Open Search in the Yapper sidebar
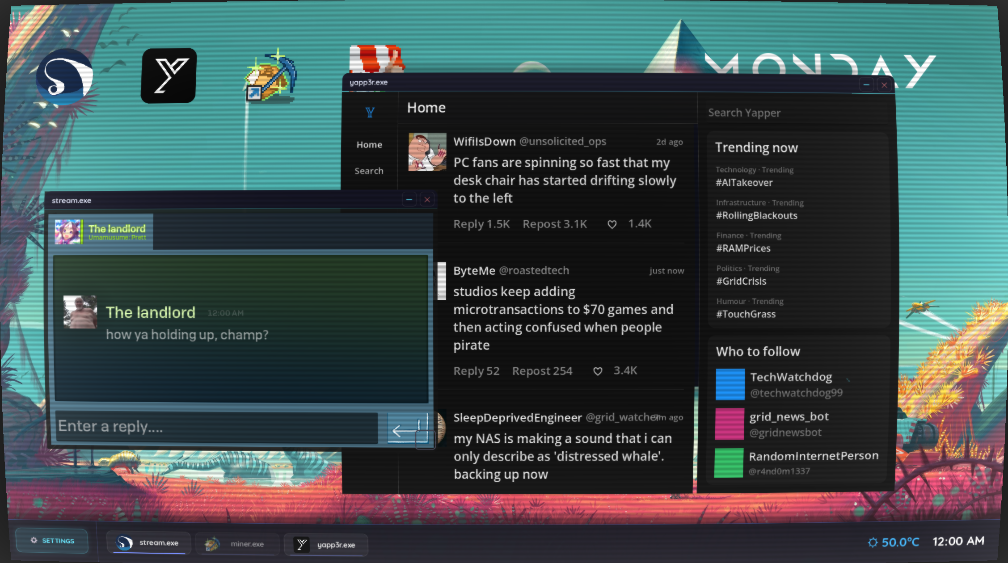Image resolution: width=1008 pixels, height=563 pixels. point(369,171)
